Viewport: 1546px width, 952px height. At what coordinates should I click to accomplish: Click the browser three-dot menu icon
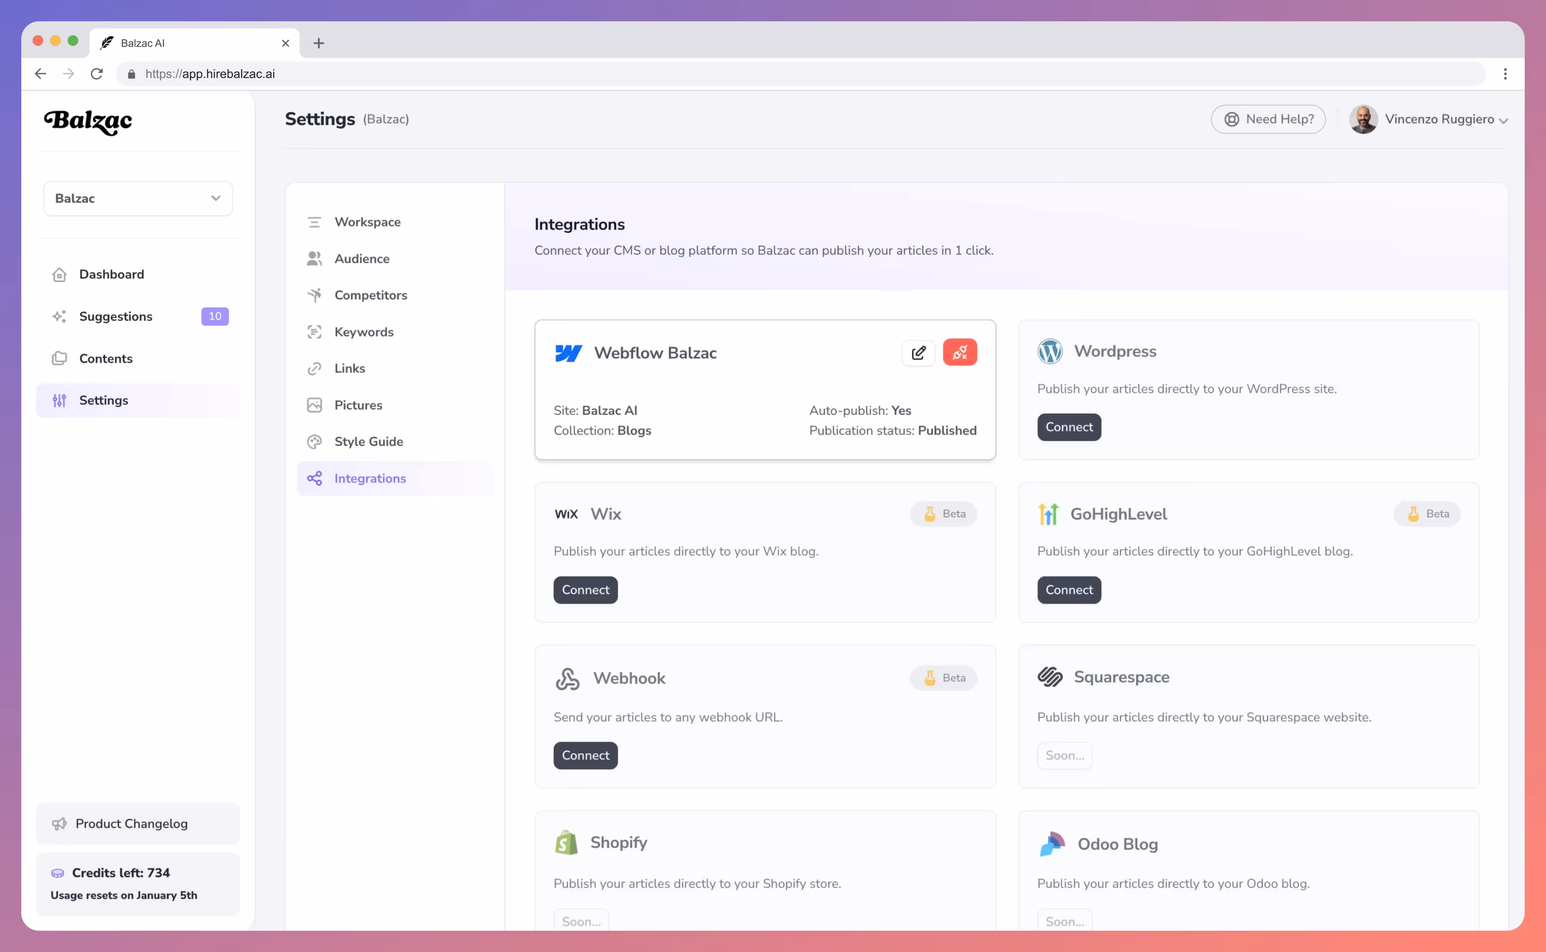[x=1505, y=74]
